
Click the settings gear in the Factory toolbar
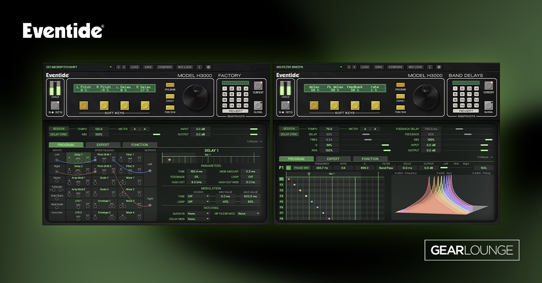[x=207, y=67]
